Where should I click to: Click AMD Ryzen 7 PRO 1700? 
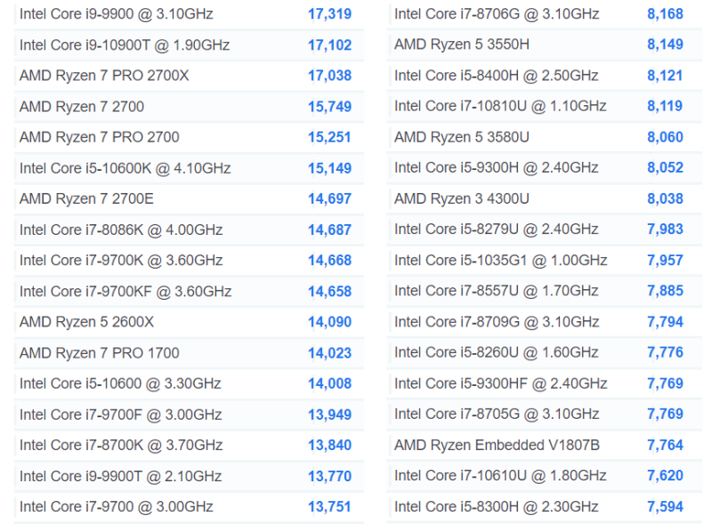100,353
